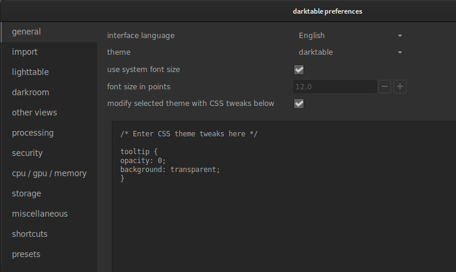Click the 'use system font size' label
This screenshot has height=272, width=456.
click(x=143, y=70)
